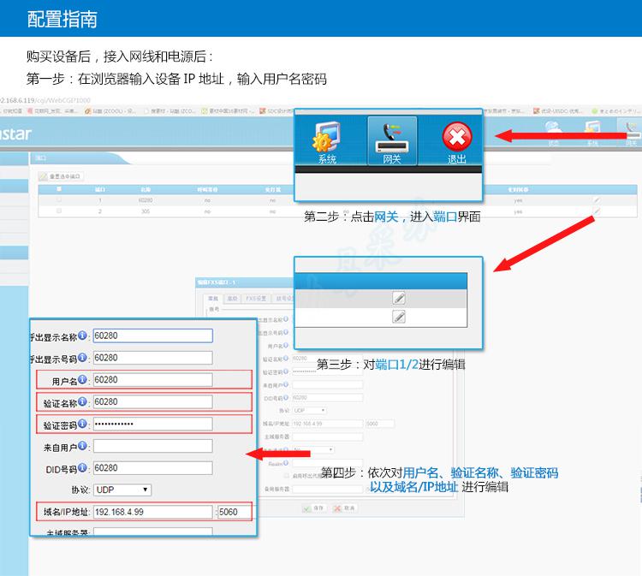Open the FXS设置 tab of the edit dialog

(256, 299)
